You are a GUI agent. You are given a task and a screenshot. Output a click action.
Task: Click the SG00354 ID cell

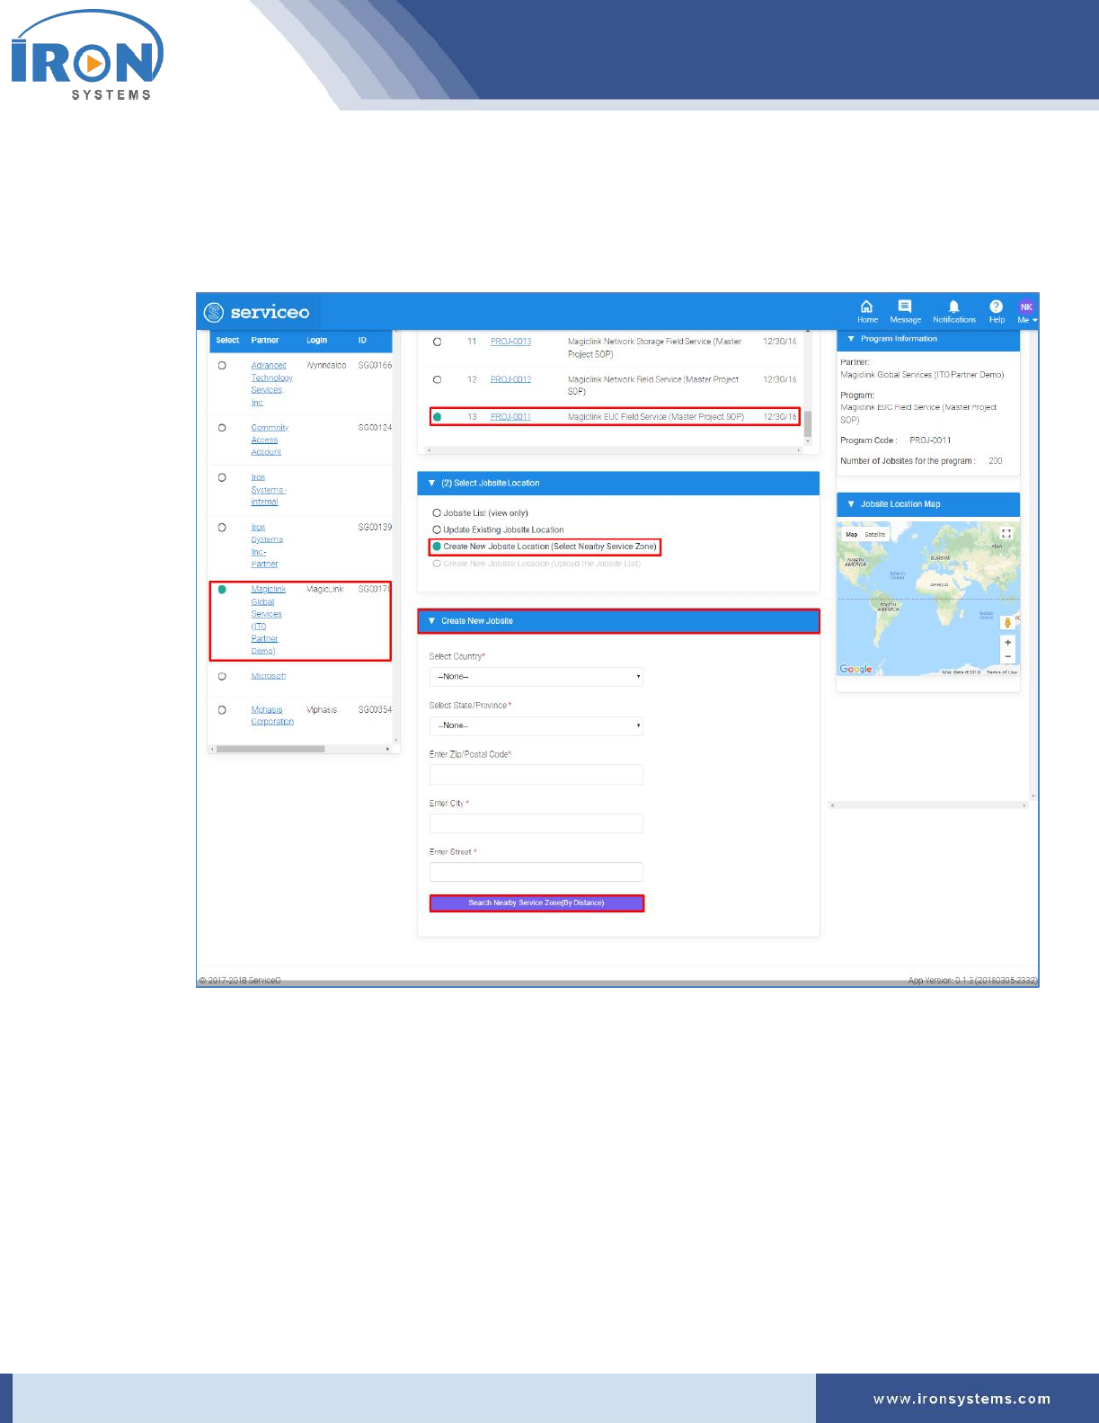point(375,710)
